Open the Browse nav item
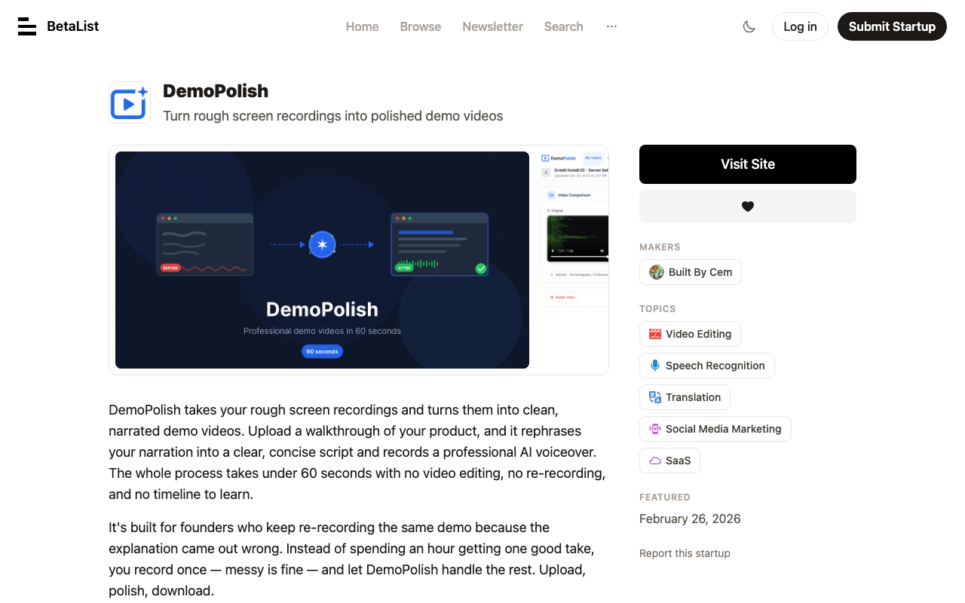The height and width of the screenshot is (603, 965). (x=421, y=26)
